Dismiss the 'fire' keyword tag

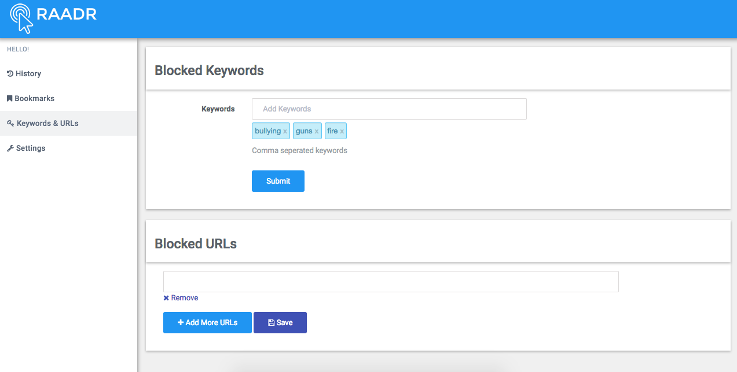pyautogui.click(x=342, y=132)
